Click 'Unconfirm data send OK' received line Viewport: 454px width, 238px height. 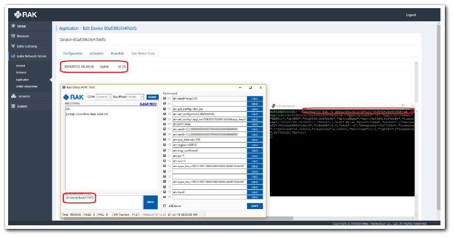(x=87, y=114)
